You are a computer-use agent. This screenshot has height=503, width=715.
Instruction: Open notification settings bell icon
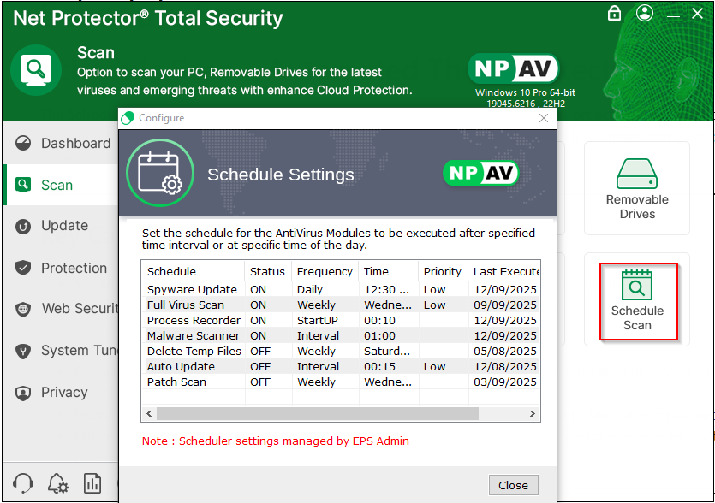58,483
